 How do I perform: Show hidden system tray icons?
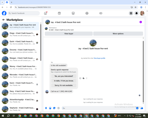click(x=125, y=116)
